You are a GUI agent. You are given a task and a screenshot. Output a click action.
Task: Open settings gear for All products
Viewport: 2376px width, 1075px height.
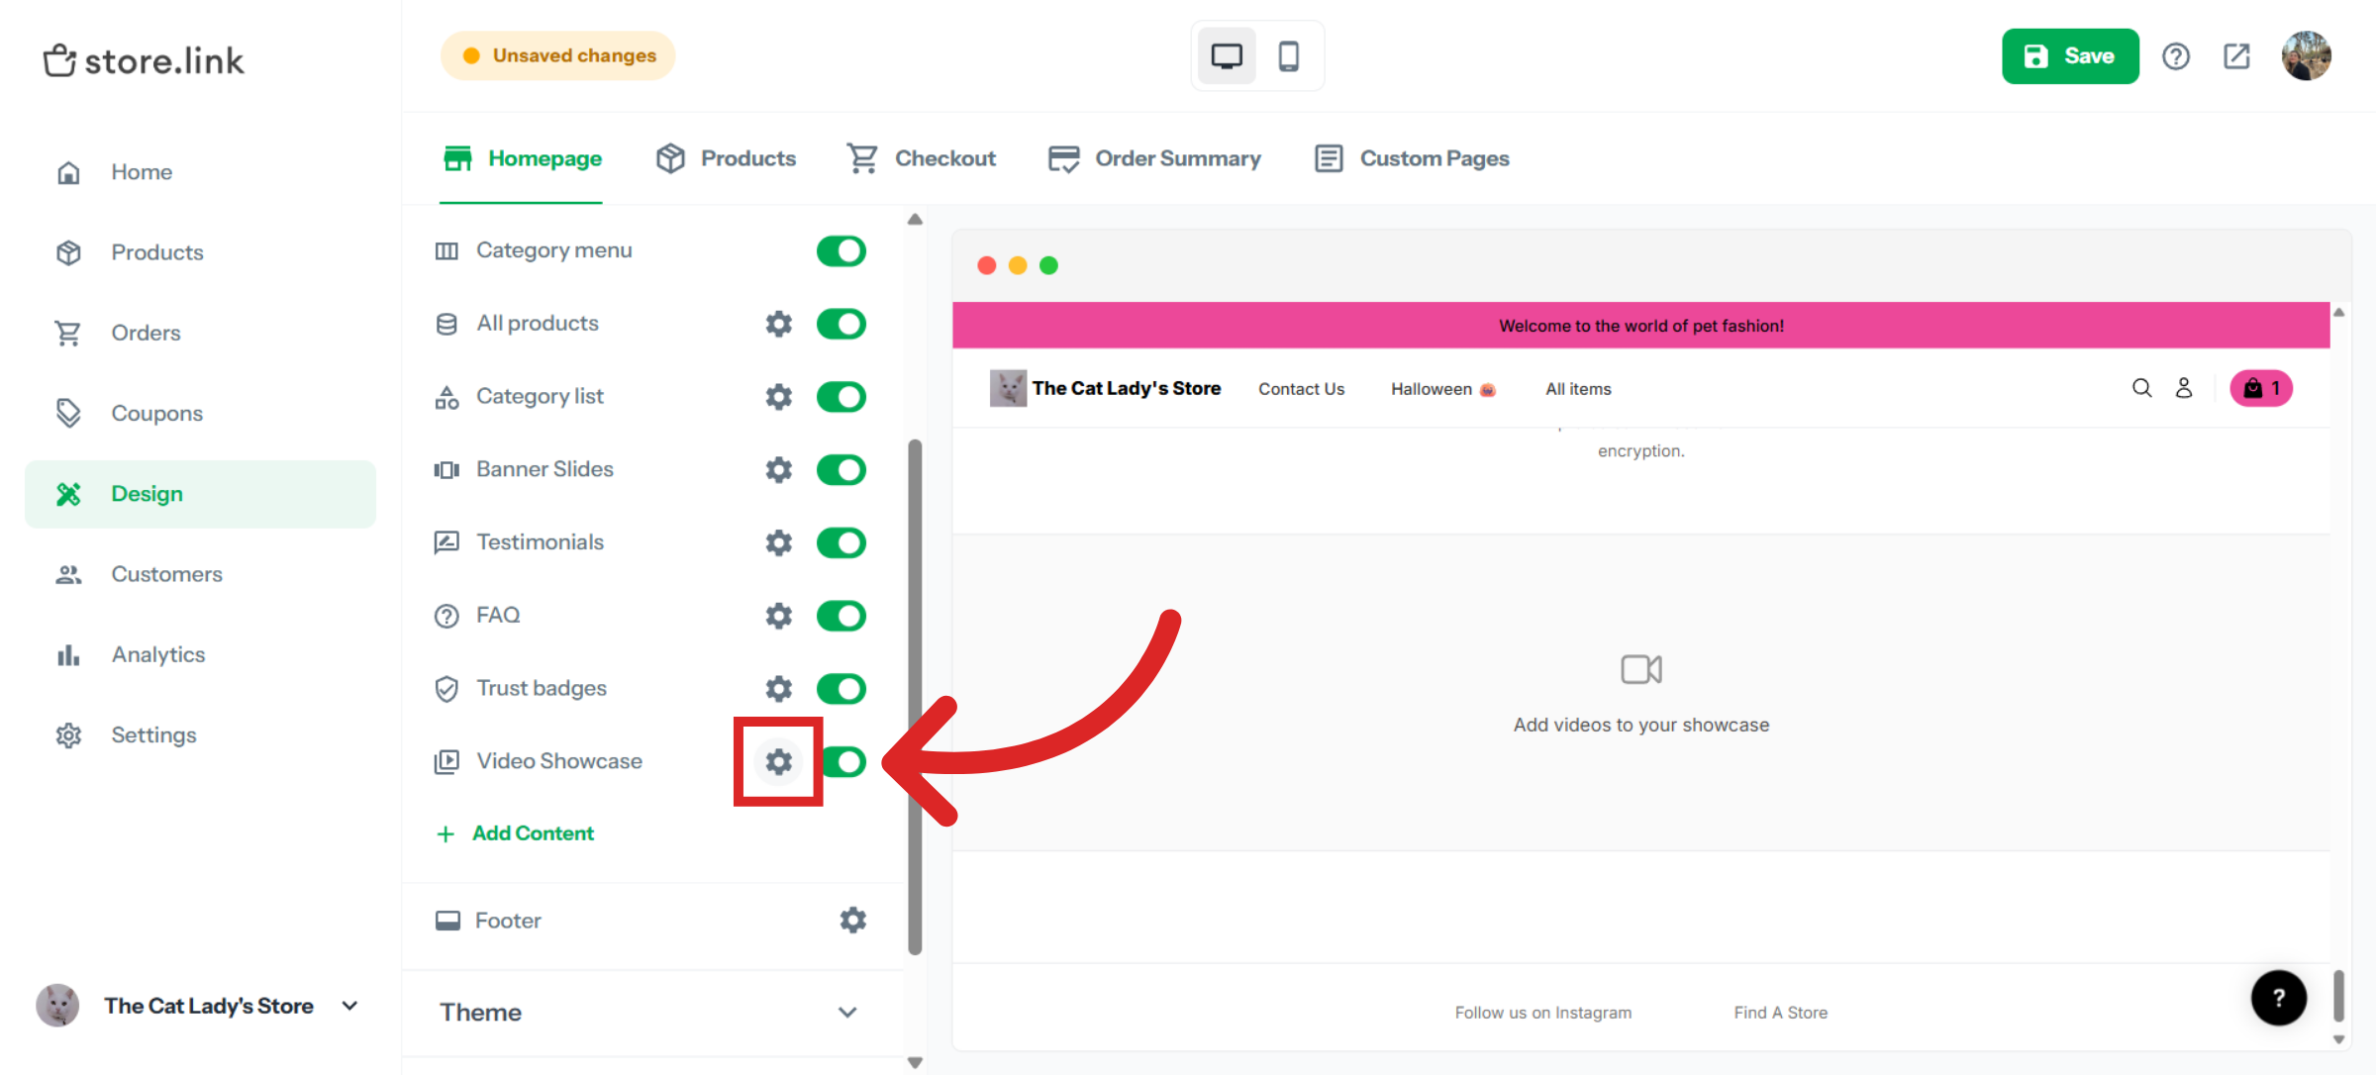779,324
